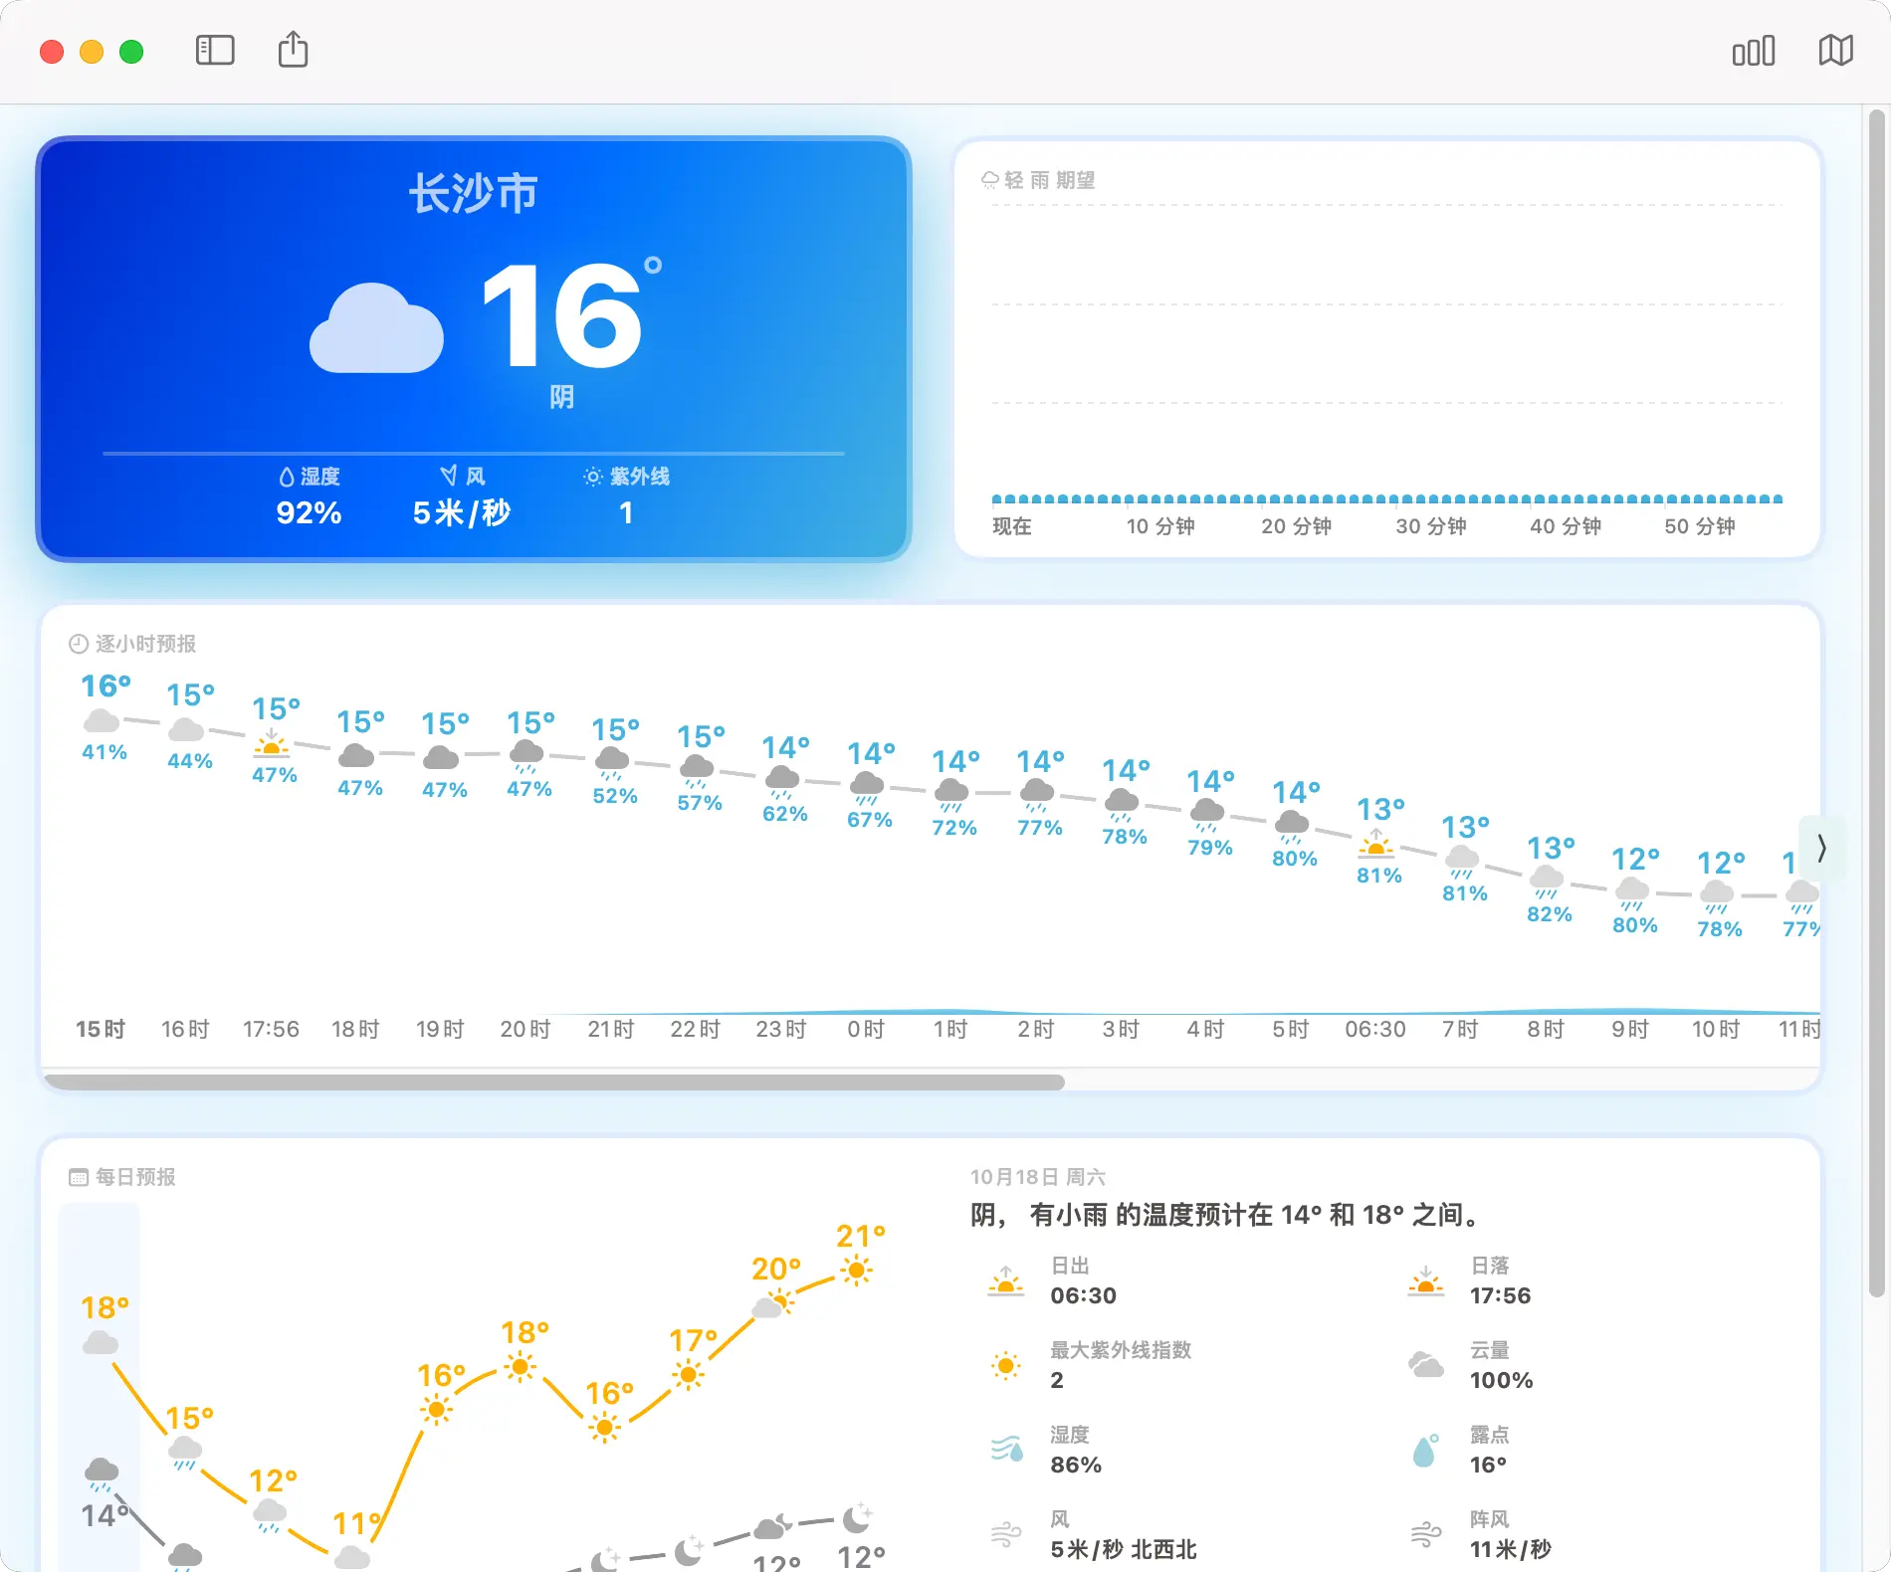
Task: Toggle the sidebar panel
Action: pos(215,51)
